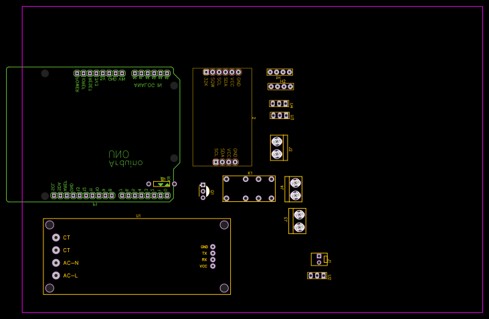The width and height of the screenshot is (489, 319).
Task: Click SDA pad in RTC six-pin header
Action: 225,72
